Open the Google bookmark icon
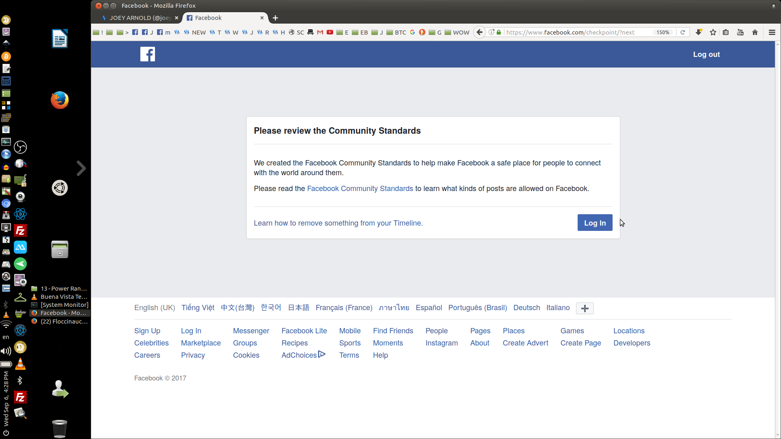 (x=412, y=33)
